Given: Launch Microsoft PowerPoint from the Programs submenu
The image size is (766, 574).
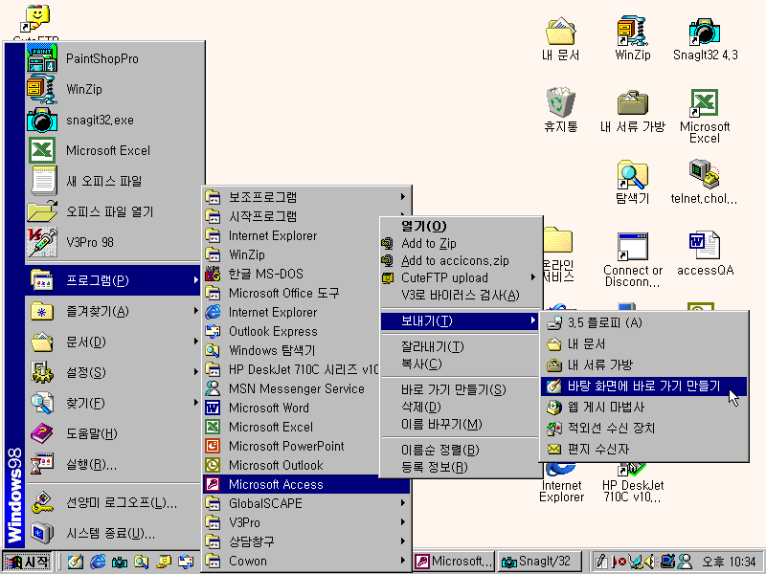Looking at the screenshot, I should pos(291,446).
